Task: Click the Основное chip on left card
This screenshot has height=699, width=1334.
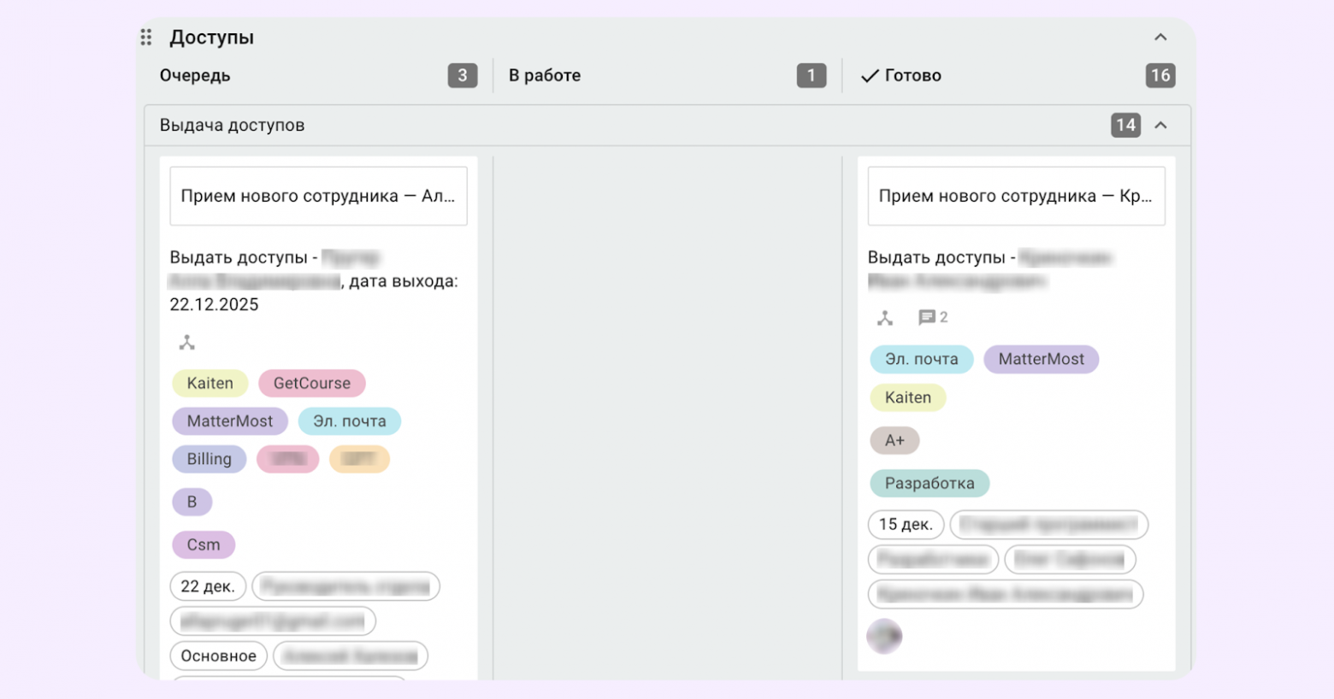Action: tap(218, 656)
